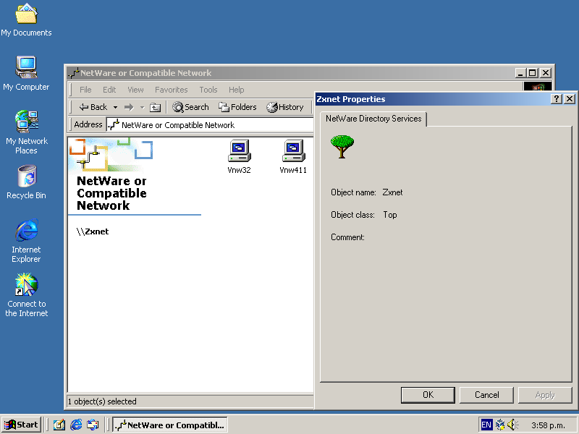Open the Tools menu

click(208, 90)
